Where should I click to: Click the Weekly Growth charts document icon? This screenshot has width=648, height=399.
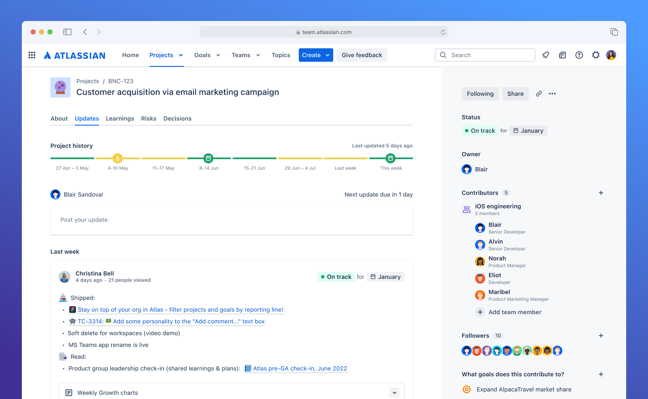pyautogui.click(x=69, y=393)
